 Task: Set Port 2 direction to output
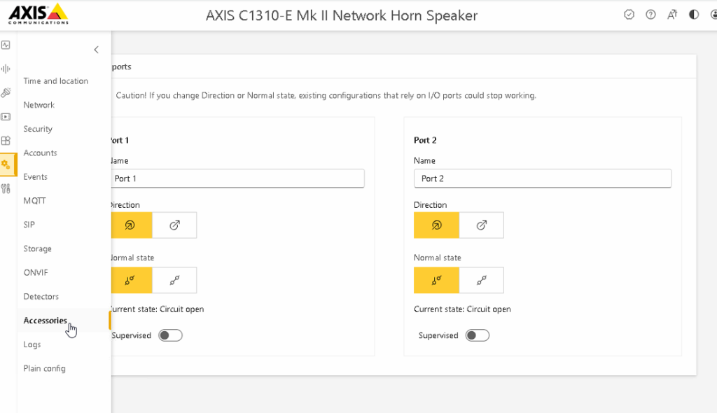482,225
